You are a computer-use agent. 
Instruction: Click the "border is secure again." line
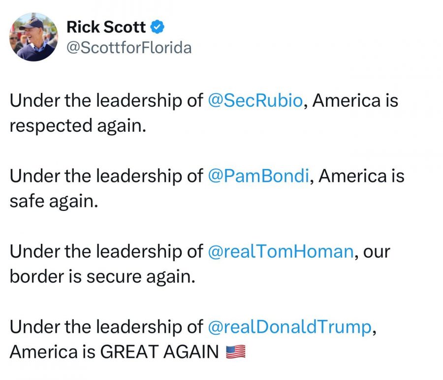click(x=102, y=276)
